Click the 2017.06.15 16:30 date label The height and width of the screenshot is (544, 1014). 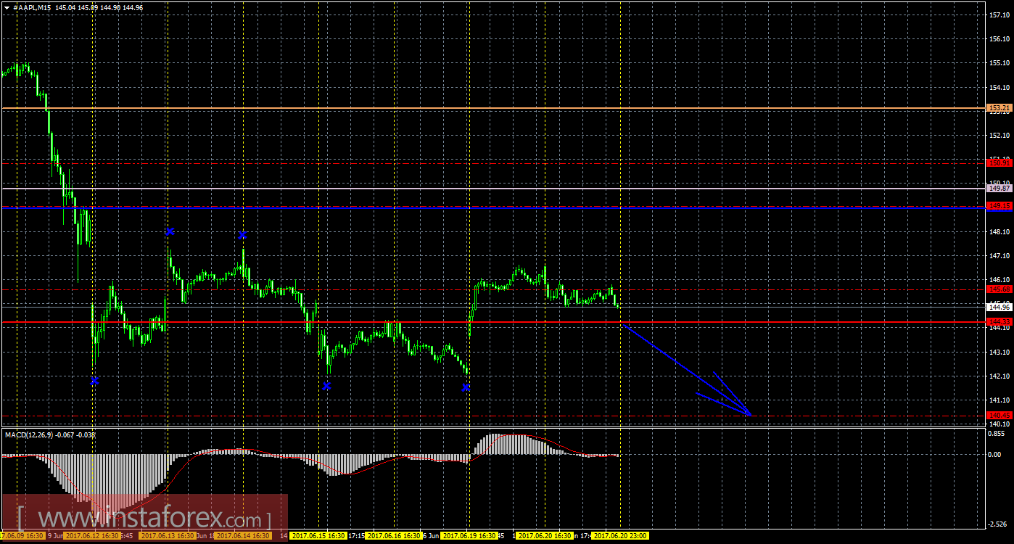(x=318, y=536)
